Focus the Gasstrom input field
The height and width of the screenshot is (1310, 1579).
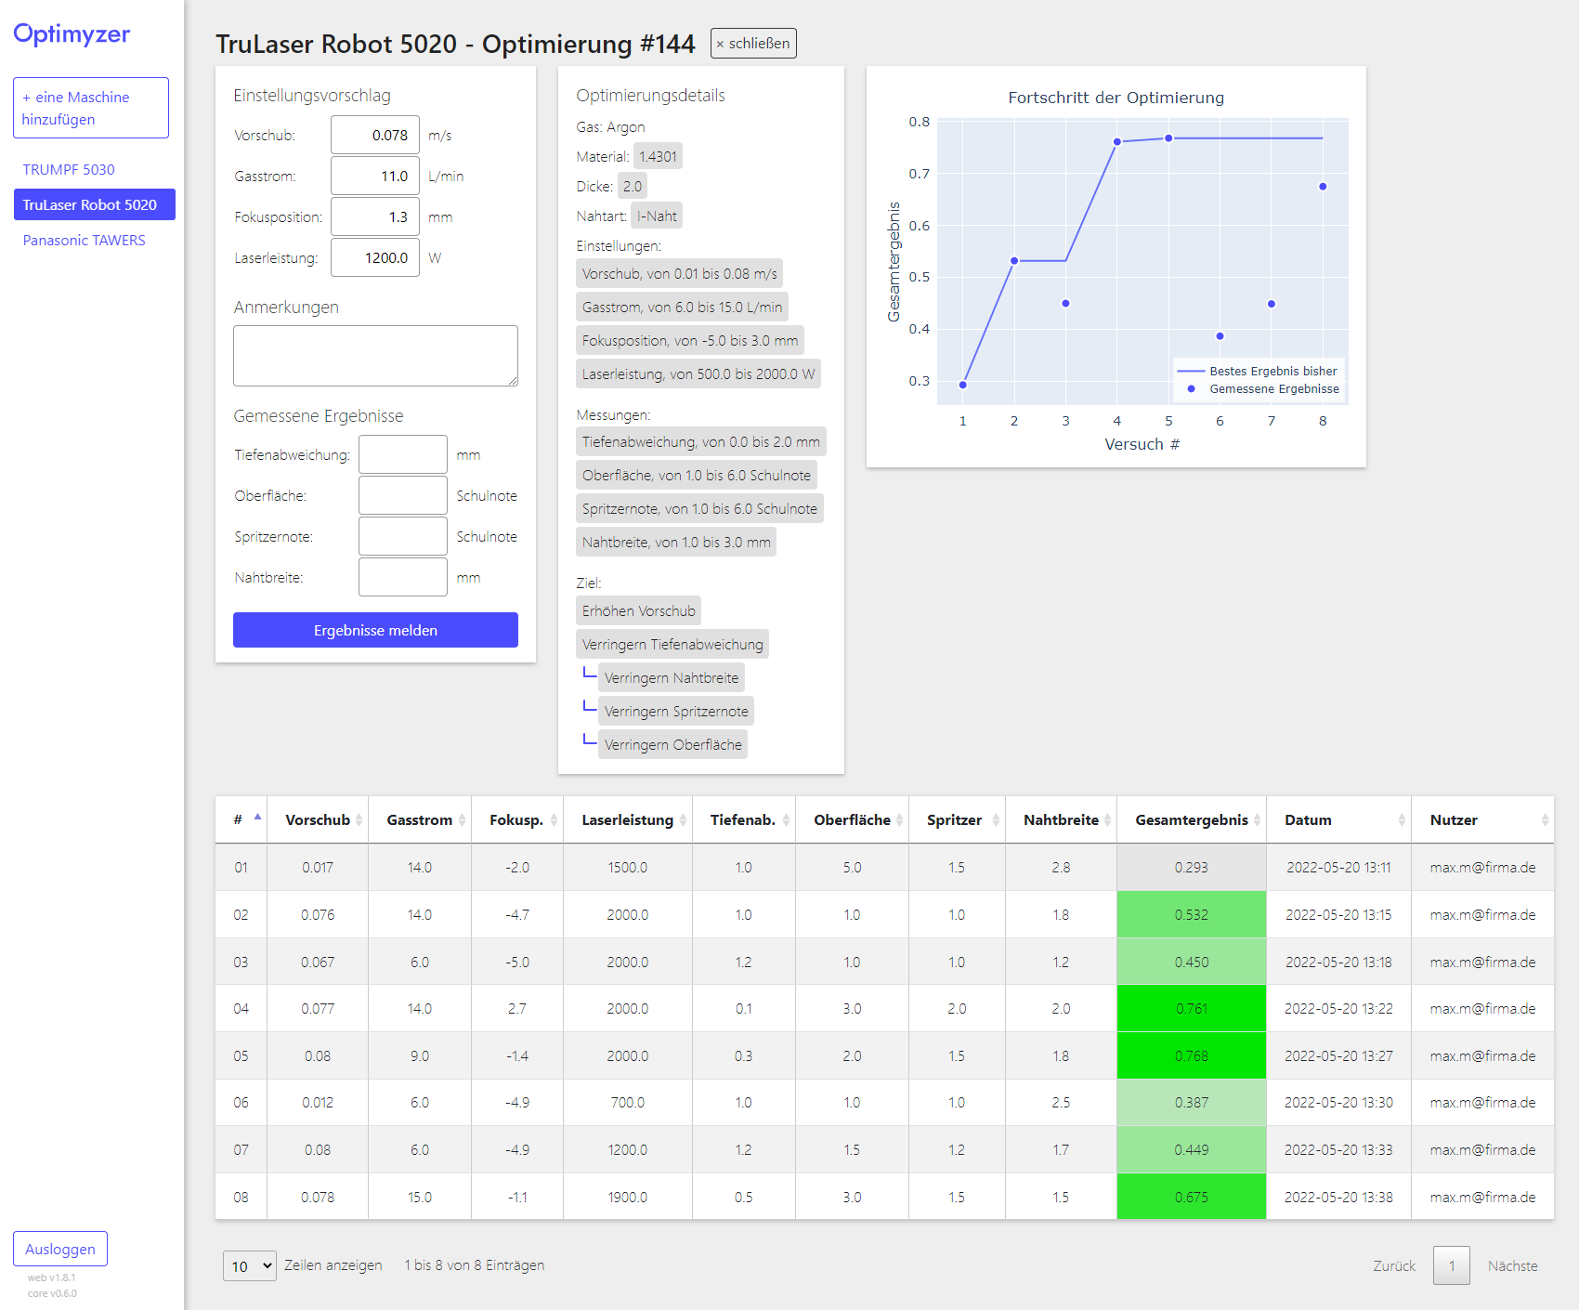click(x=375, y=176)
